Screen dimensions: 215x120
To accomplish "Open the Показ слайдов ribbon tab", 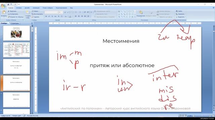I will click(x=48, y=8).
